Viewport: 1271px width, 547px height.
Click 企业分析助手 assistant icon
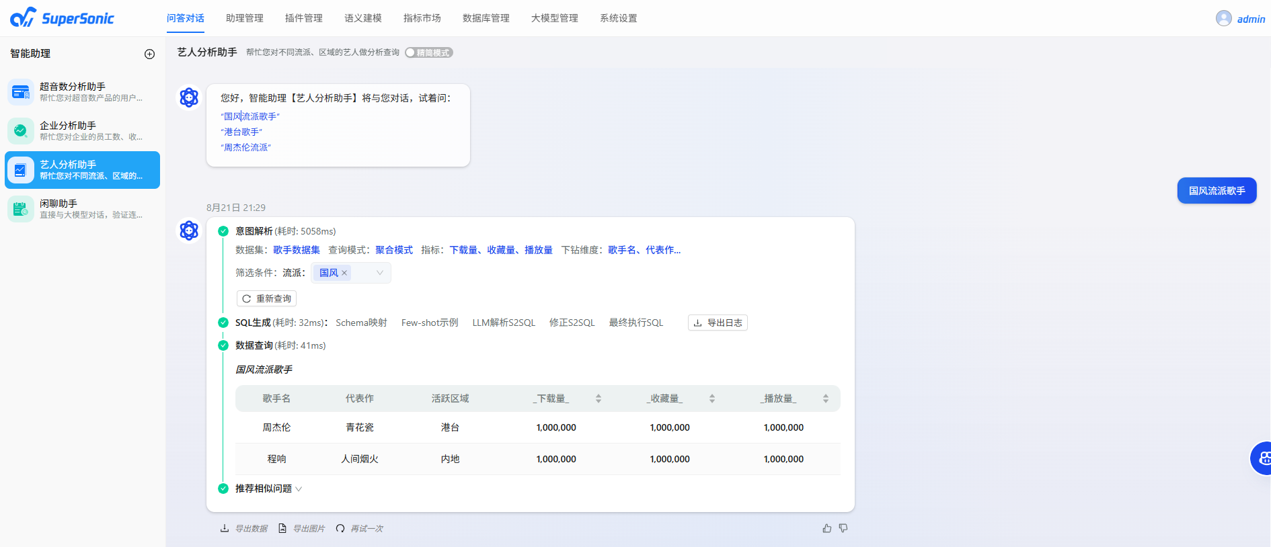(x=21, y=131)
